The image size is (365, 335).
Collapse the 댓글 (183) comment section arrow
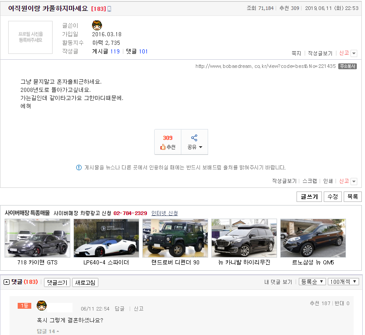pyautogui.click(x=7, y=282)
